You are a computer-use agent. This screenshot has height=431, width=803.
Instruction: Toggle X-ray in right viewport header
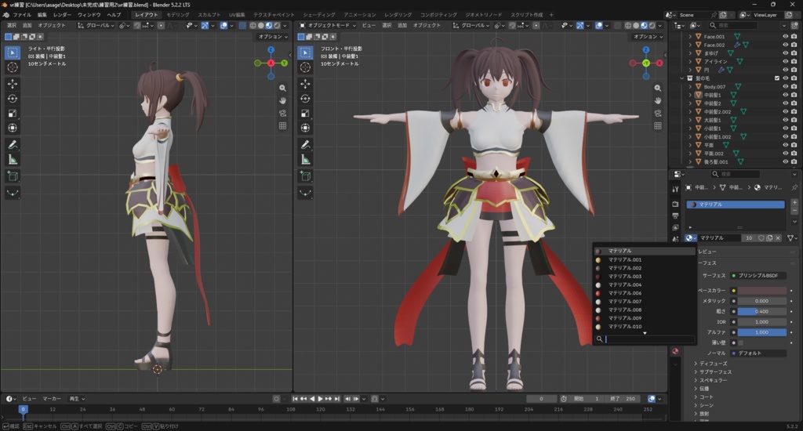tap(617, 25)
